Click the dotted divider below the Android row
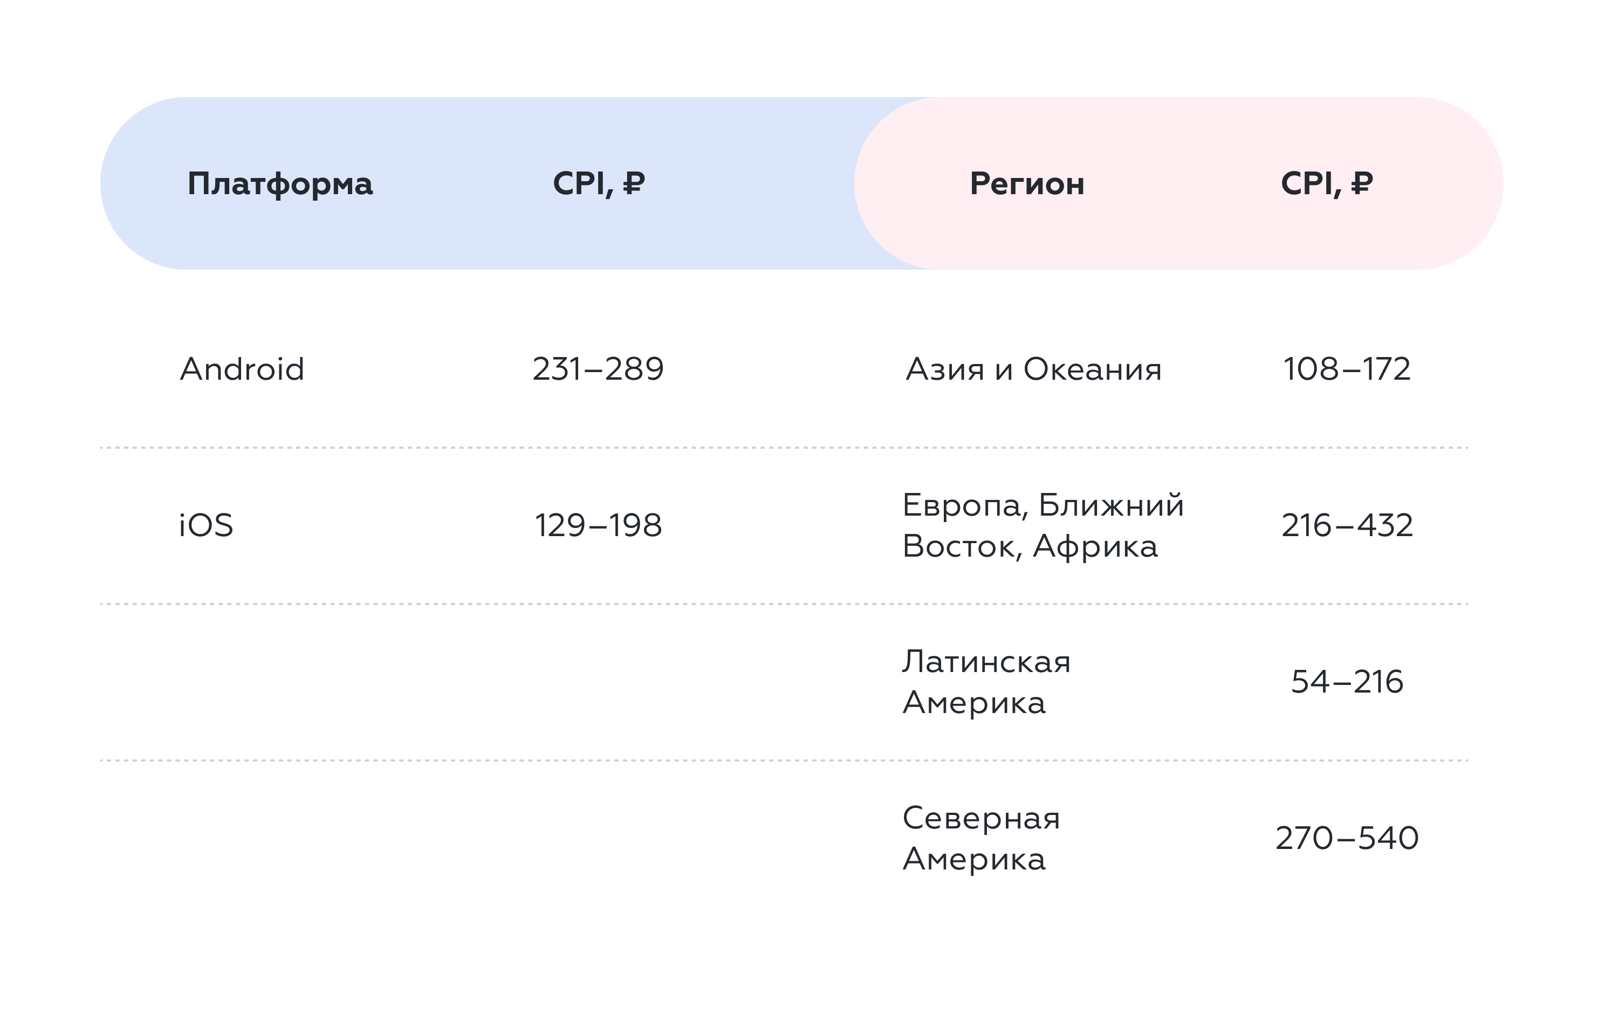The height and width of the screenshot is (1014, 1605). [785, 448]
